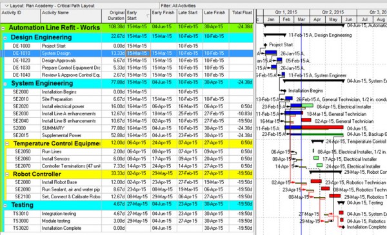Collapse the Robot Controller group
The height and width of the screenshot is (235, 387).
pyautogui.click(x=7, y=174)
